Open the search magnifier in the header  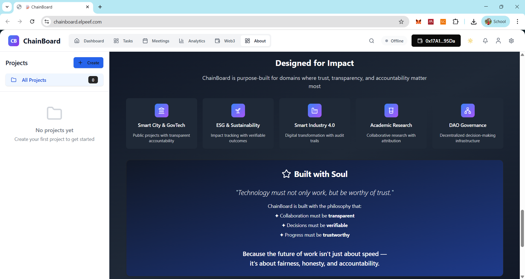pos(371,41)
